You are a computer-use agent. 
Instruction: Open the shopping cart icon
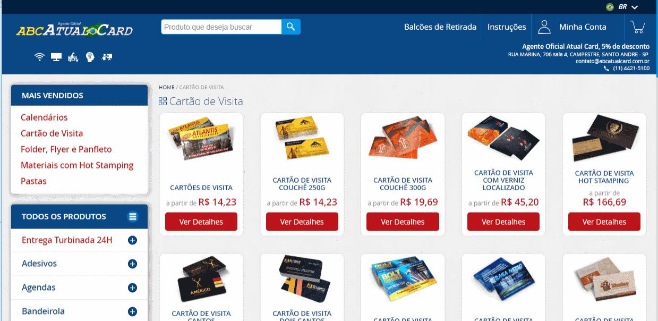(637, 27)
